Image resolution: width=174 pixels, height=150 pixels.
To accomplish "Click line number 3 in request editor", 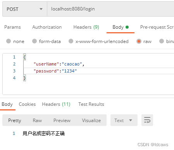I will point(14,71).
